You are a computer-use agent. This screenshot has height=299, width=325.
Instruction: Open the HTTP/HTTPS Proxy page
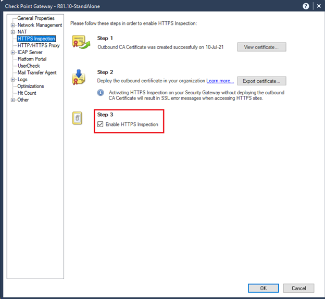pos(39,45)
